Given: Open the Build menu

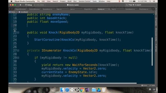Looking at the screenshot, I should pos(70,1).
